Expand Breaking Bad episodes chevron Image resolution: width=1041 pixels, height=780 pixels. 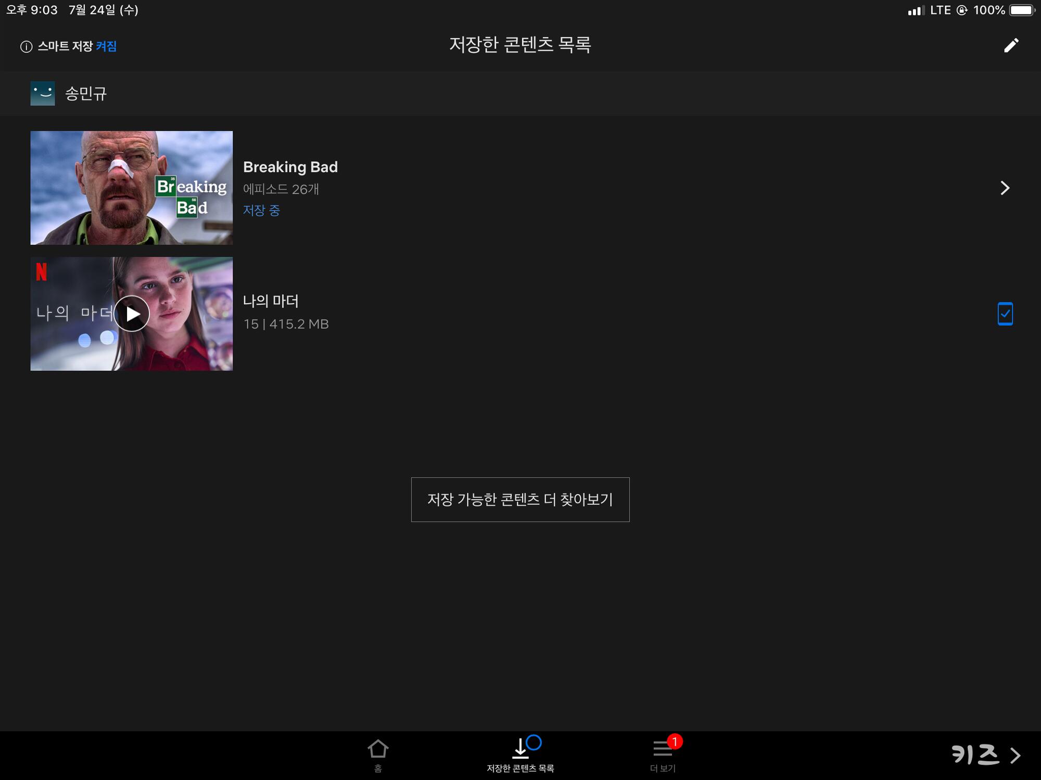point(1005,188)
